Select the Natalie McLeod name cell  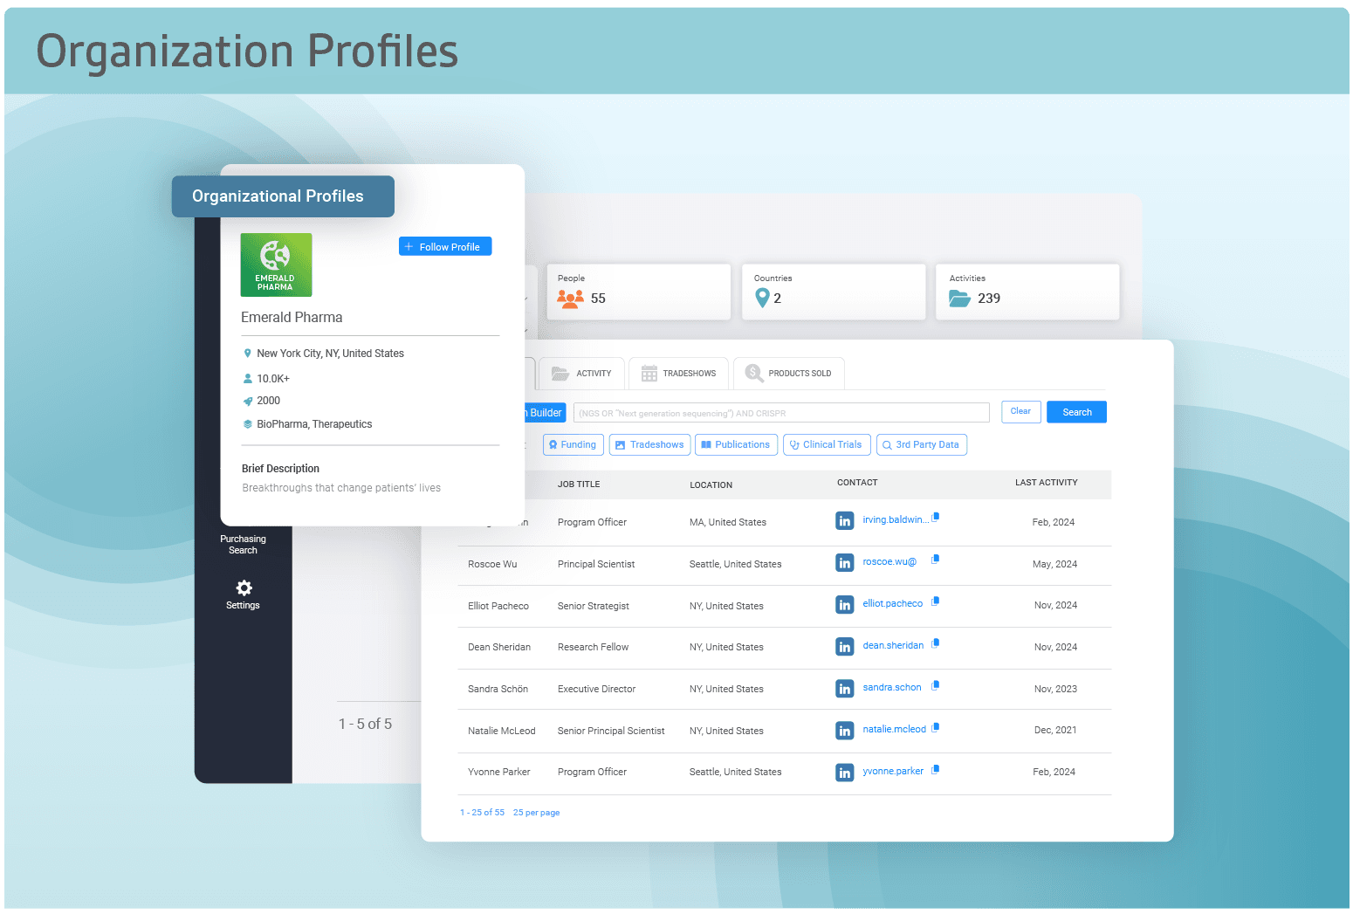point(502,731)
